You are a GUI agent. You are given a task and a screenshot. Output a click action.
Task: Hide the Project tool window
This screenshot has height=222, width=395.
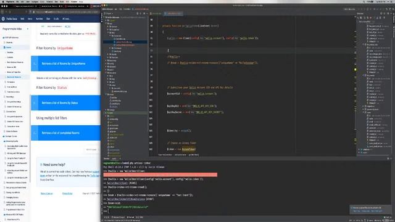pyautogui.click(x=147, y=14)
